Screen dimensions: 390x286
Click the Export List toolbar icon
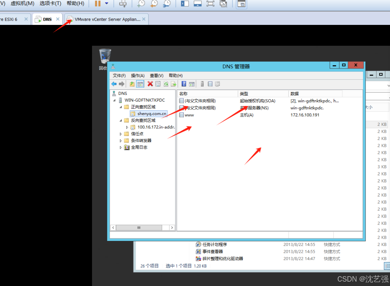(174, 84)
